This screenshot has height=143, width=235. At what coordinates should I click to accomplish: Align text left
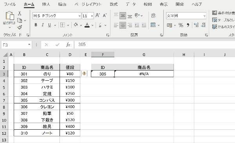[x=116, y=25]
